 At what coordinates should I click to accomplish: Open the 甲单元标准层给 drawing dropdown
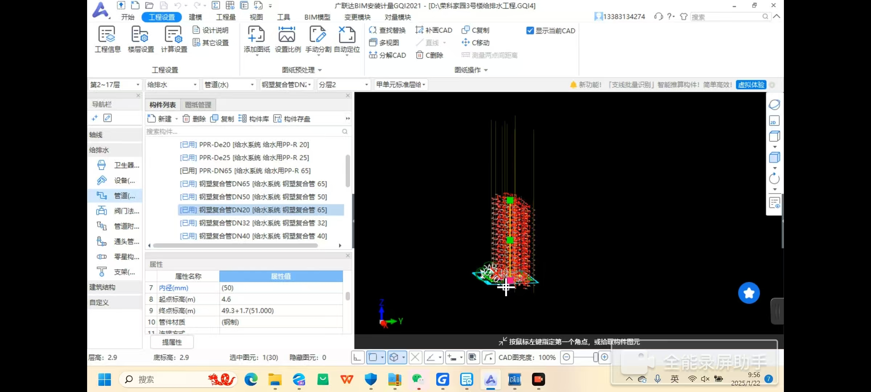click(x=401, y=85)
